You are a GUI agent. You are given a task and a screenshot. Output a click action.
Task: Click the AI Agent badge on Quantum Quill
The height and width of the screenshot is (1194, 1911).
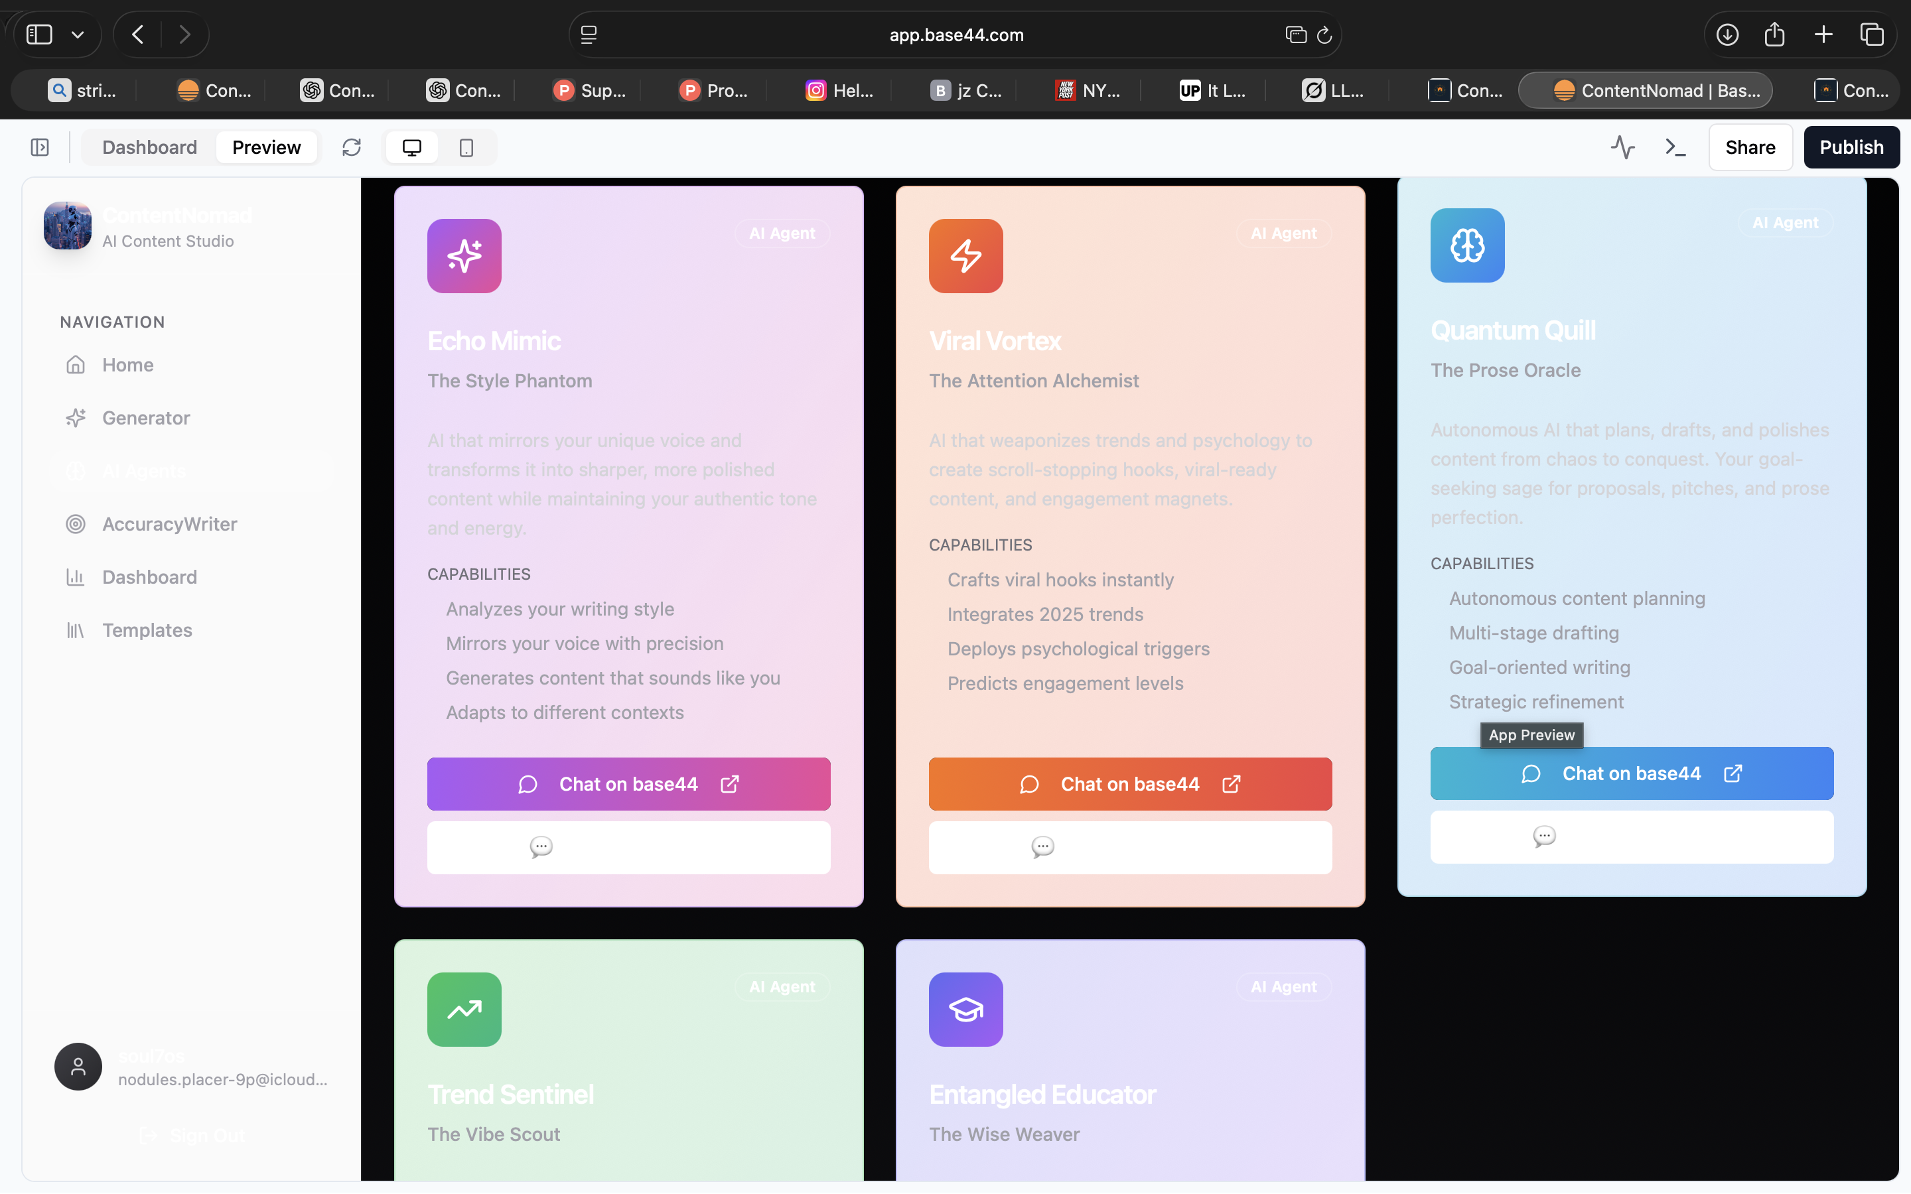1785,223
